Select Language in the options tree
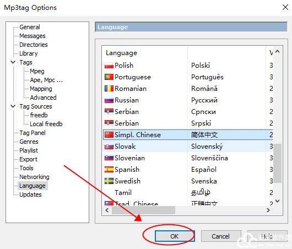This screenshot has height=249, width=292. [x=33, y=186]
